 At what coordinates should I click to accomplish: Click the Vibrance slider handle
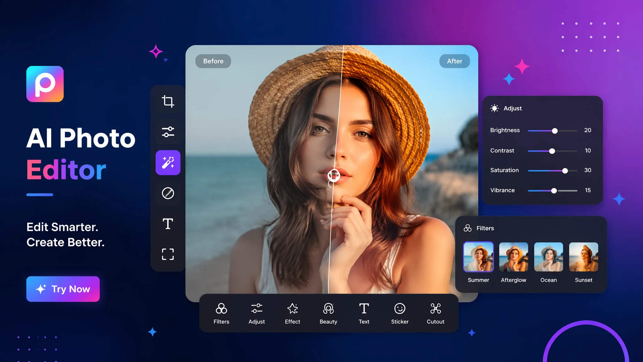554,191
